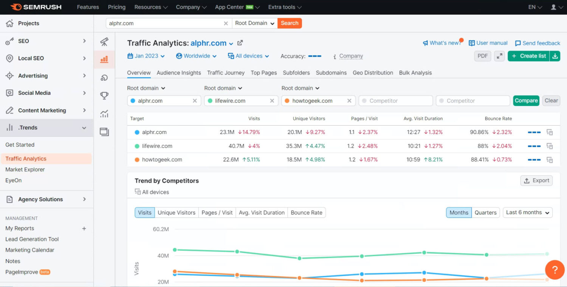The width and height of the screenshot is (567, 287).
Task: Switch to the Subfolders tab
Action: pyautogui.click(x=296, y=73)
